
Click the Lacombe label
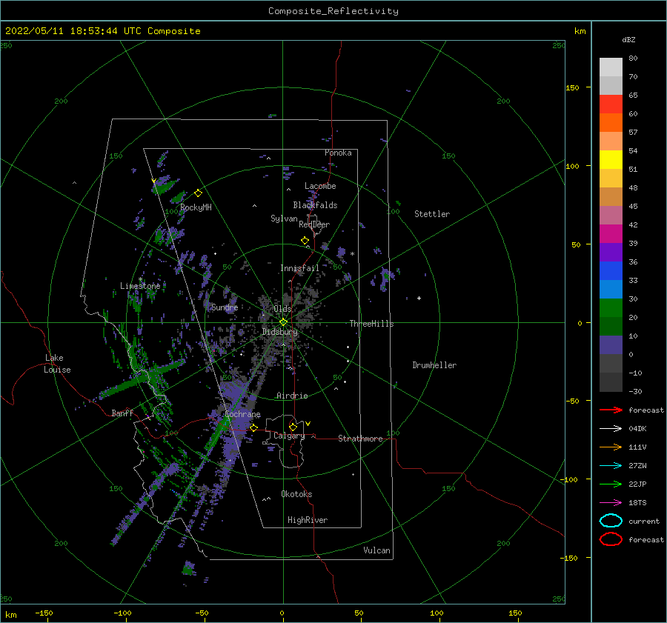320,186
